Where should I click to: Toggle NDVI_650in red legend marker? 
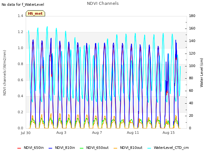coord(19,148)
